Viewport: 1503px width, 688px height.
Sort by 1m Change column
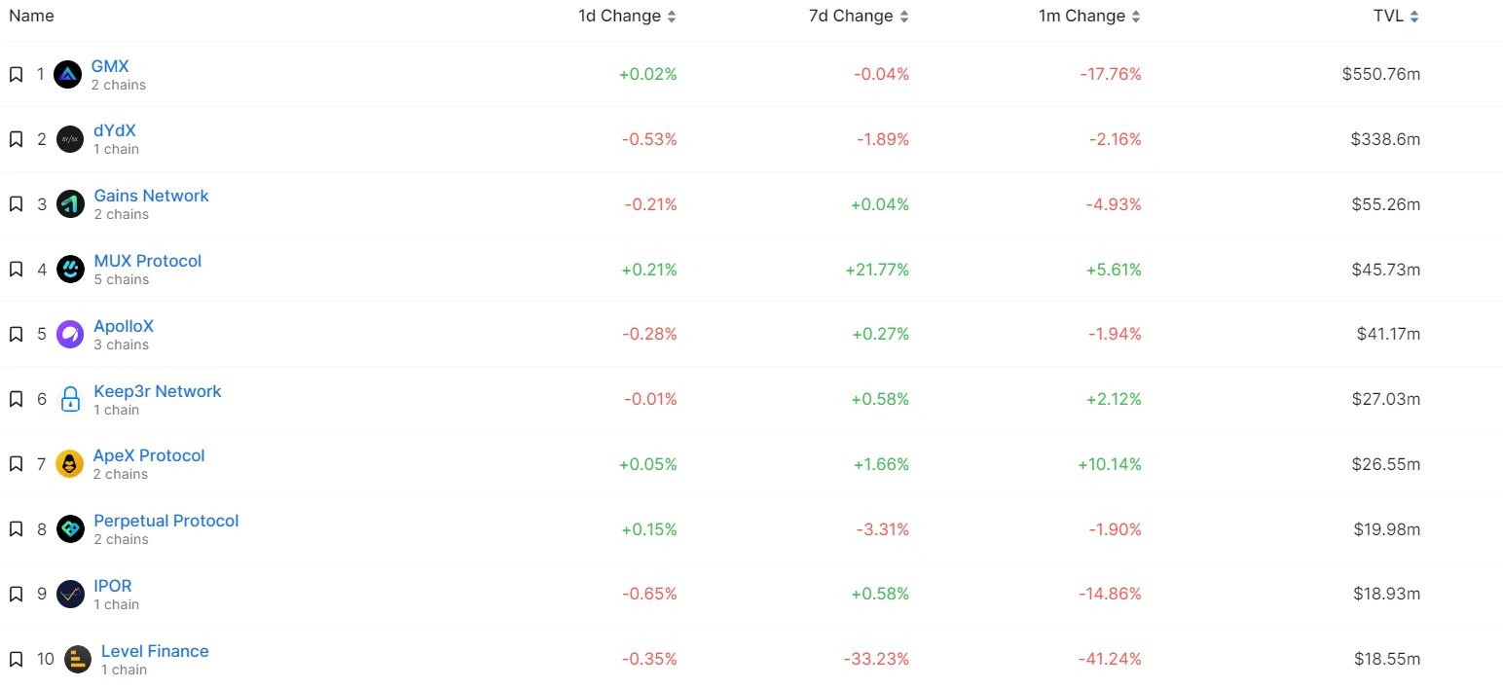(x=1089, y=17)
